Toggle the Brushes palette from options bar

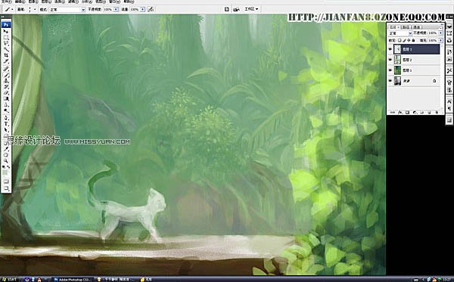click(227, 9)
